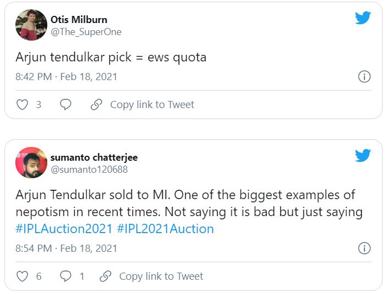Screen dimensions: 387x294
Task: Visit the @The_SuperOne handle
Action: click(x=86, y=32)
